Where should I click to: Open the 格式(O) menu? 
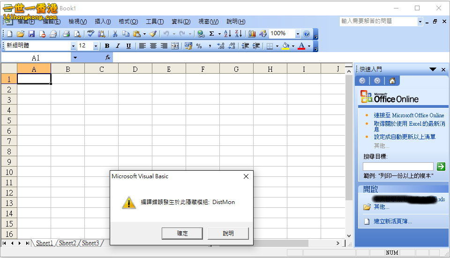(x=128, y=22)
